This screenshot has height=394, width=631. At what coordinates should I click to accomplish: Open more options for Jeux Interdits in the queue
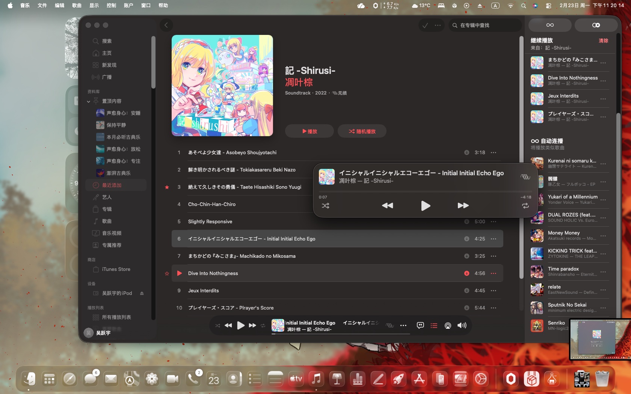[603, 99]
